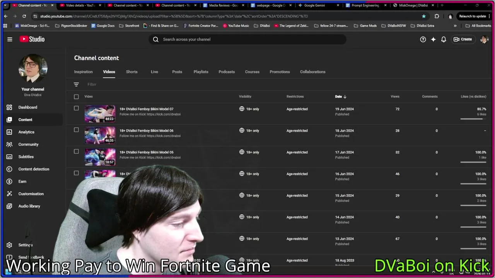Image resolution: width=495 pixels, height=278 pixels.
Task: Tick checkbox for Bikini Model 06 video
Action: [x=76, y=130]
